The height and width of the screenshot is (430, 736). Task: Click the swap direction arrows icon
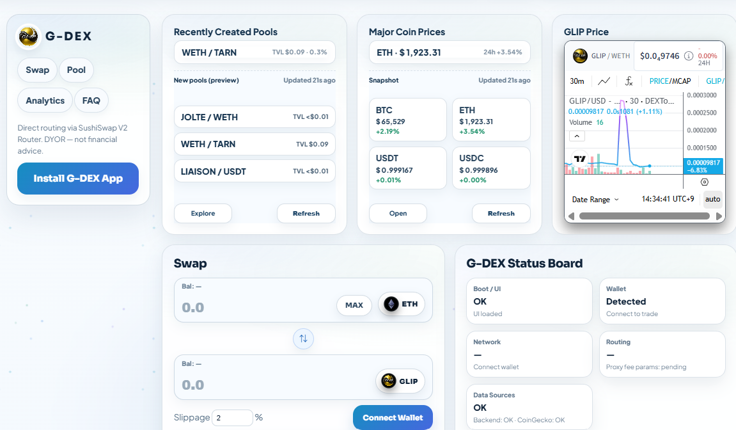(x=303, y=338)
